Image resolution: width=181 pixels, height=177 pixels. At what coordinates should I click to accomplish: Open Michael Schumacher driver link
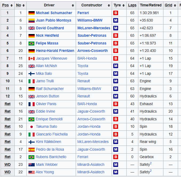coord(54,13)
